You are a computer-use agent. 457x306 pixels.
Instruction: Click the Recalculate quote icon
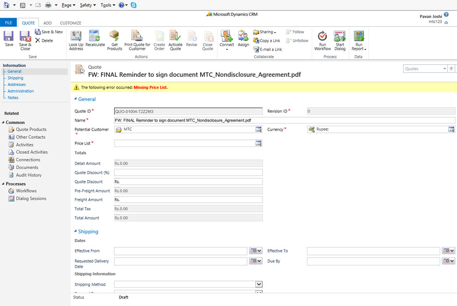click(95, 37)
